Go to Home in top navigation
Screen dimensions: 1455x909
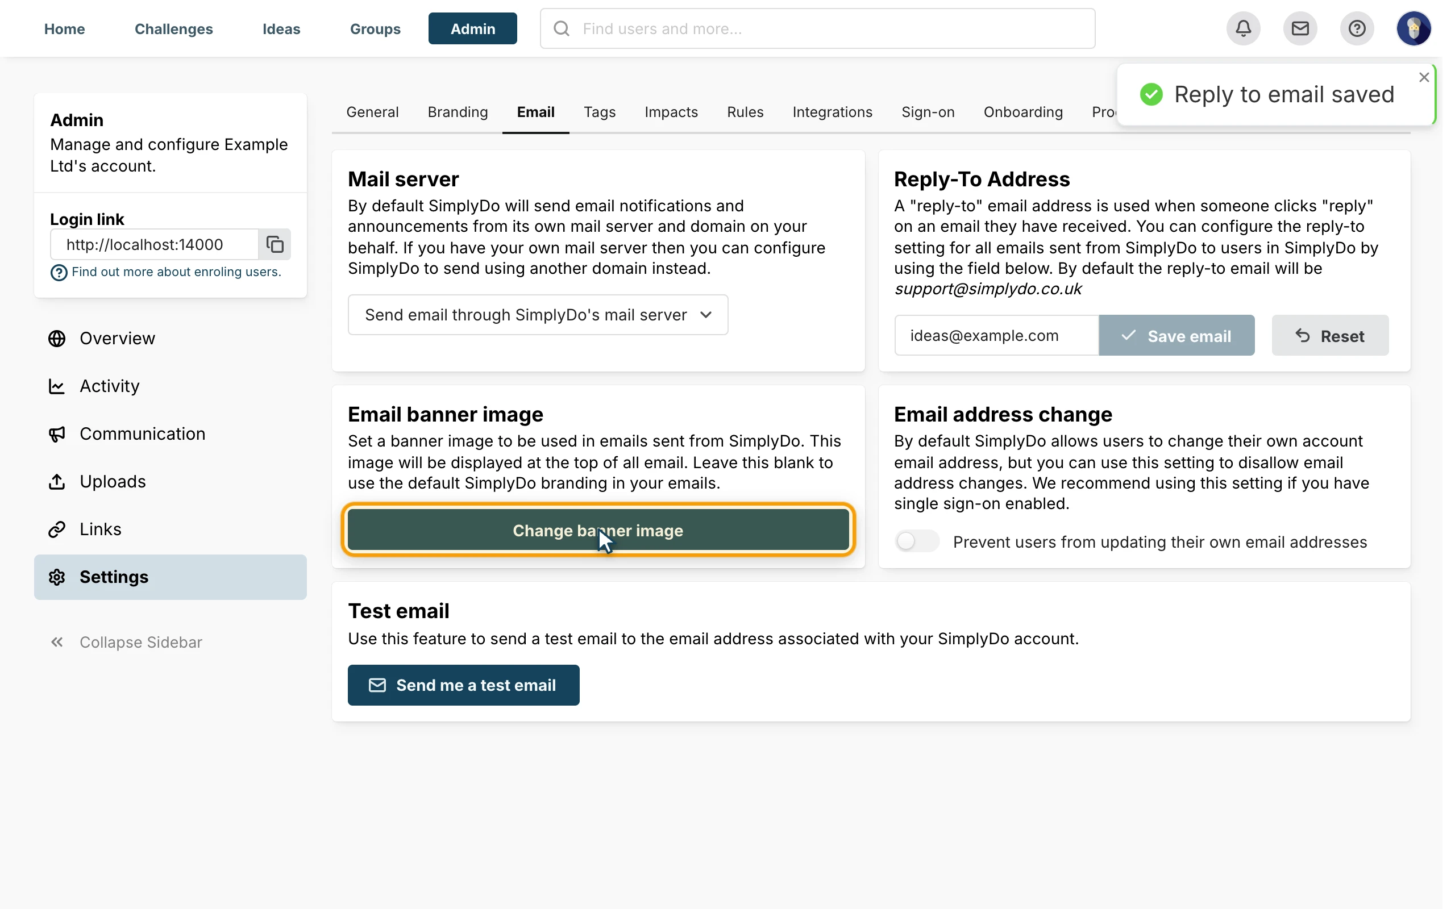coord(64,28)
